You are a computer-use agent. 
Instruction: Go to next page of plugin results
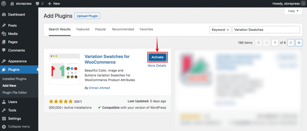(x=291, y=43)
